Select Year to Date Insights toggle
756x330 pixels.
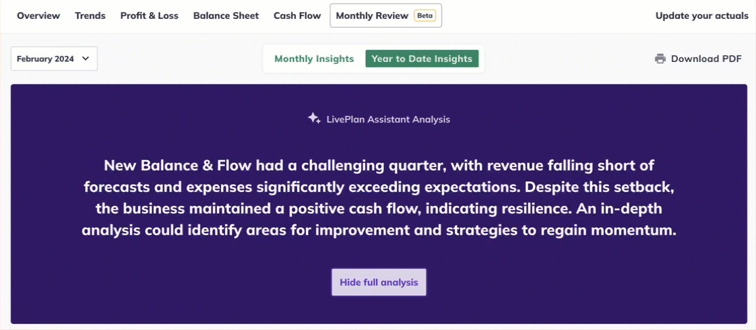tap(422, 59)
